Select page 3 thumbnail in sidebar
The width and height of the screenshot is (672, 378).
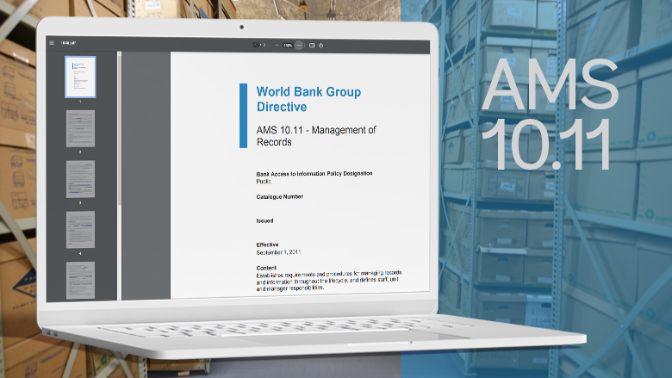[80, 179]
